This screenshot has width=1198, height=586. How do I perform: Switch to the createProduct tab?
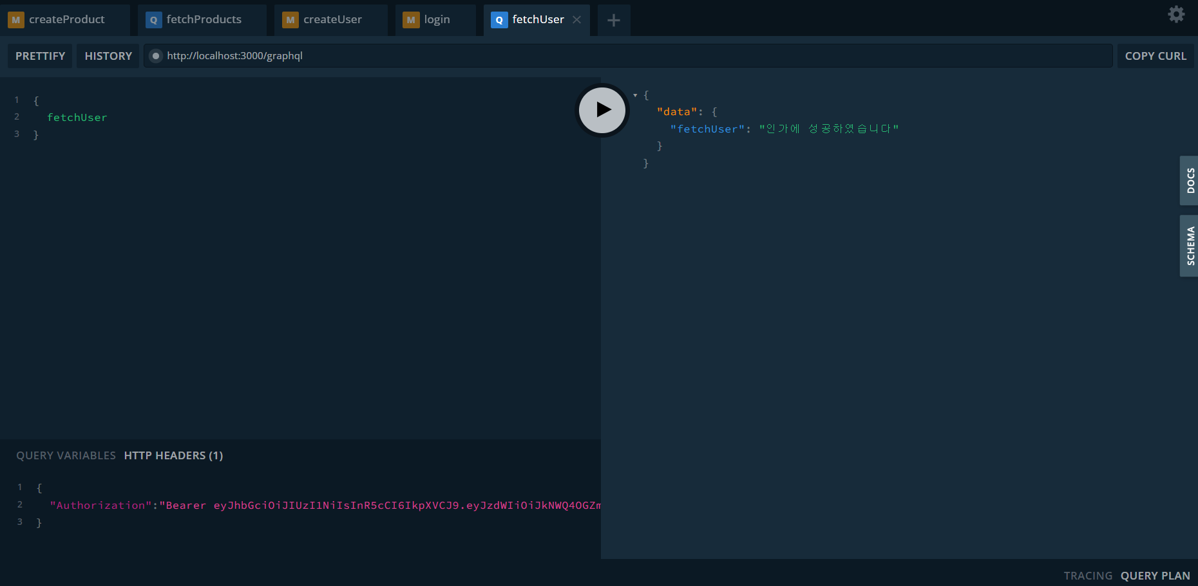[64, 20]
